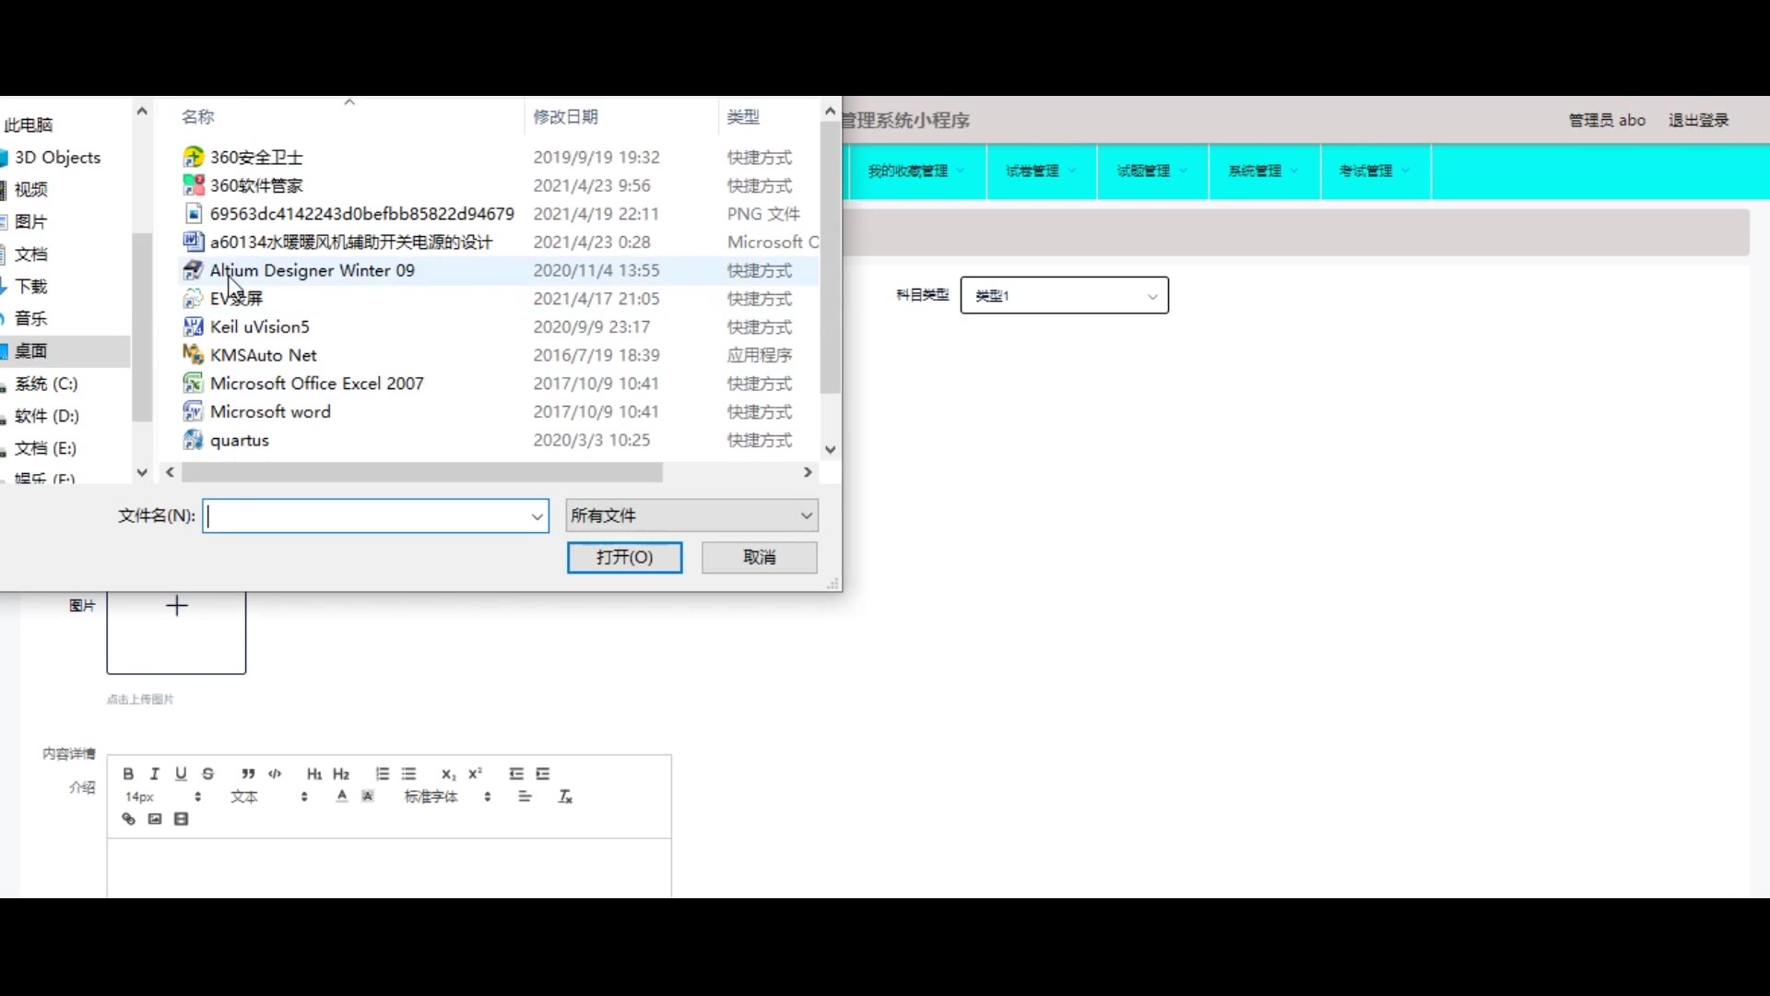The height and width of the screenshot is (996, 1770).
Task: Open 视频 folder in navigation pane
Action: (x=31, y=190)
